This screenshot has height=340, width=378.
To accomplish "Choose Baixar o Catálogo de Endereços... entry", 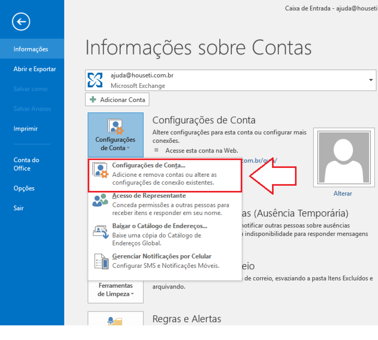I will tap(165, 235).
